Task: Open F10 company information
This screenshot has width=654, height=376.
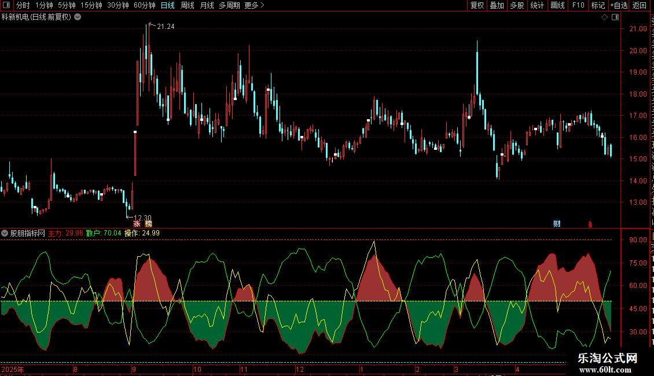Action: click(578, 5)
